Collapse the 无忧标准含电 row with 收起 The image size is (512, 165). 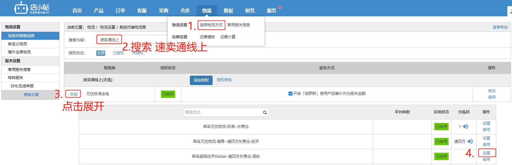[x=73, y=94]
